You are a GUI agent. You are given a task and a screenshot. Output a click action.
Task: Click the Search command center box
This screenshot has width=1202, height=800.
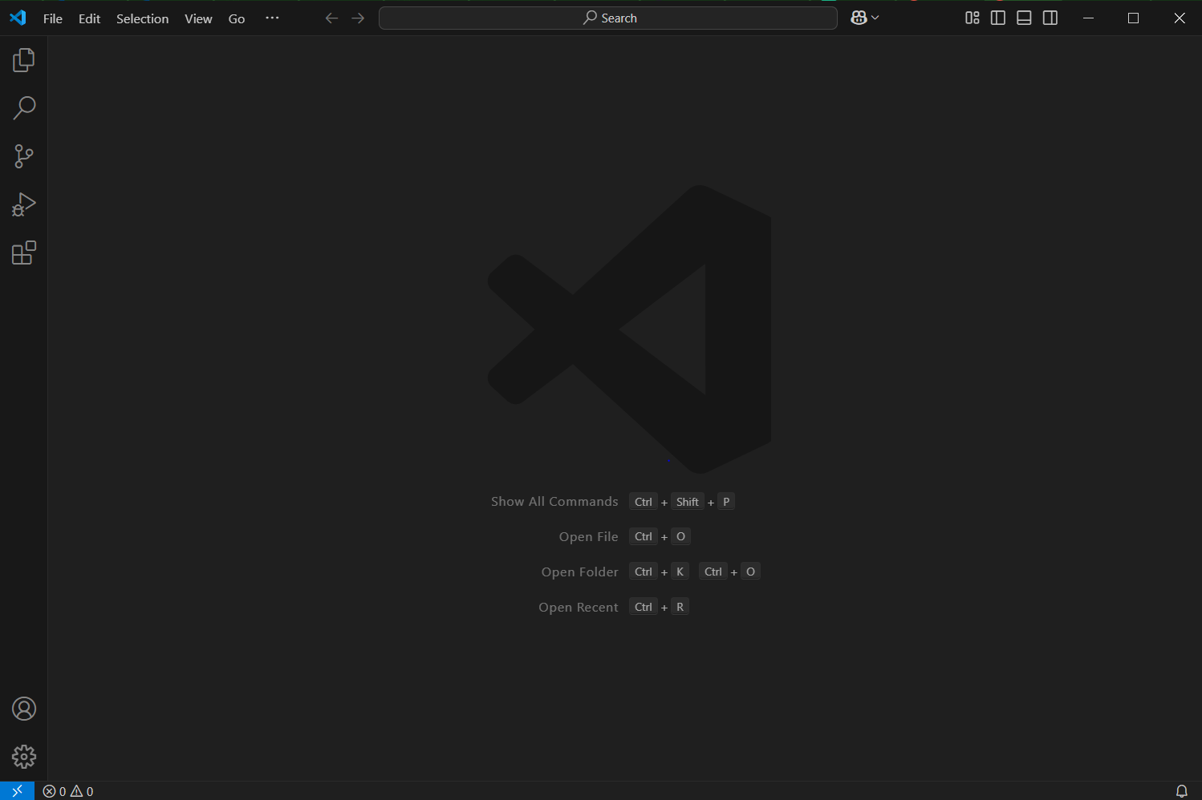tap(608, 18)
